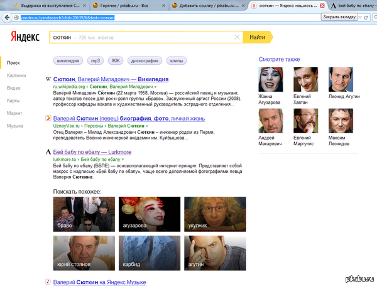Expand the ru.wikipedia.org result dropdown arrow

[155, 87]
